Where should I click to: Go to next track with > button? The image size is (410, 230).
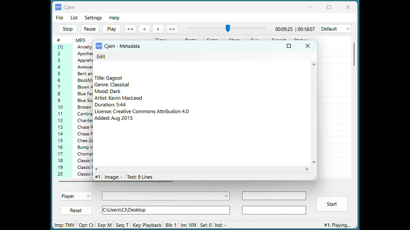tap(158, 29)
